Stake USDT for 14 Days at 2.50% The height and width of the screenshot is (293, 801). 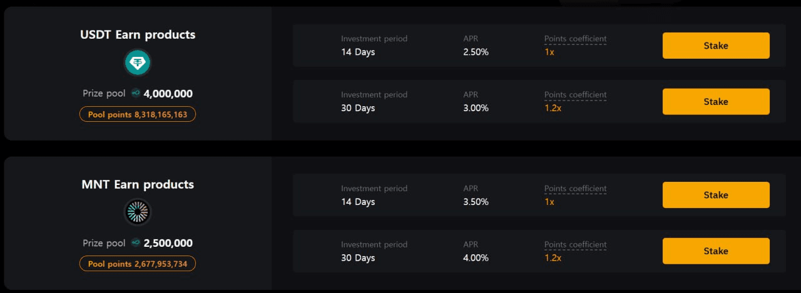point(716,46)
